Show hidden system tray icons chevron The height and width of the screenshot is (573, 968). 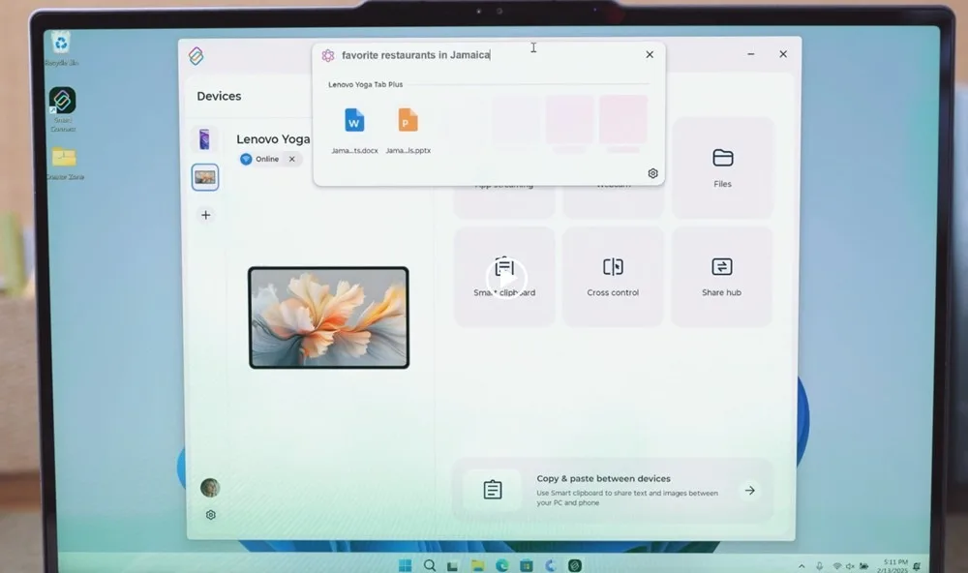click(802, 566)
